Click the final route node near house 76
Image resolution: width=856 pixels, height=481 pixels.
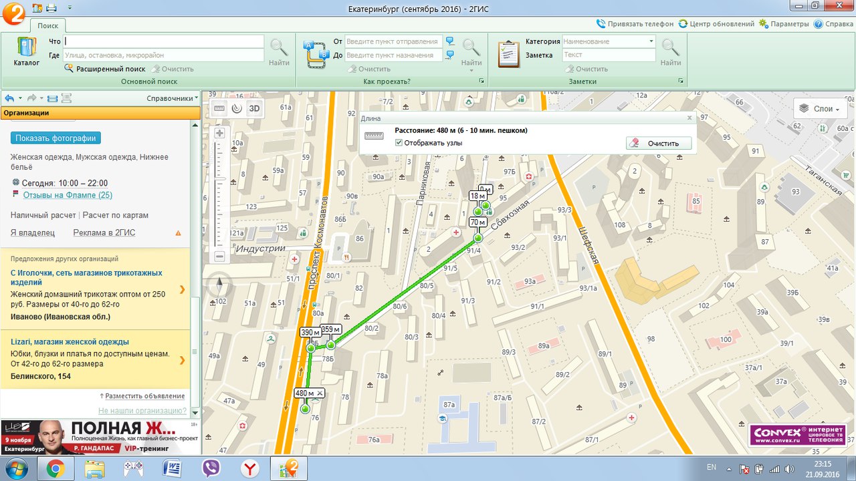[x=305, y=410]
